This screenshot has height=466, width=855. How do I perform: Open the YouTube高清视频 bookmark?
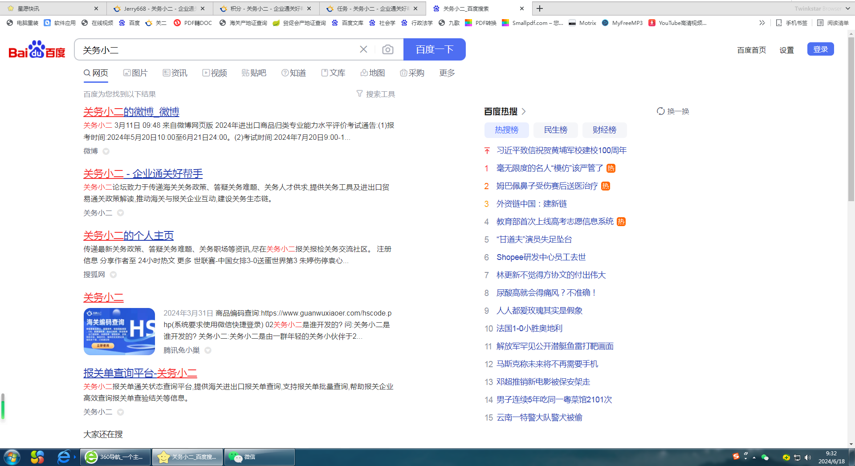tap(677, 23)
